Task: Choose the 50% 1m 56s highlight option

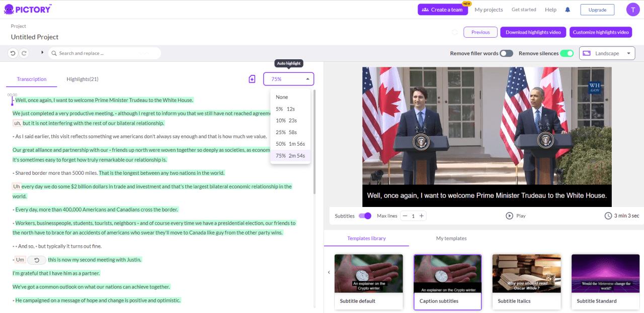Action: pos(290,144)
